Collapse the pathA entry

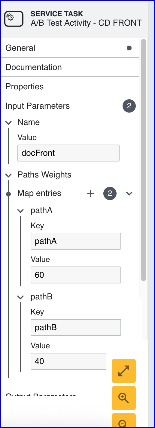tap(20, 211)
